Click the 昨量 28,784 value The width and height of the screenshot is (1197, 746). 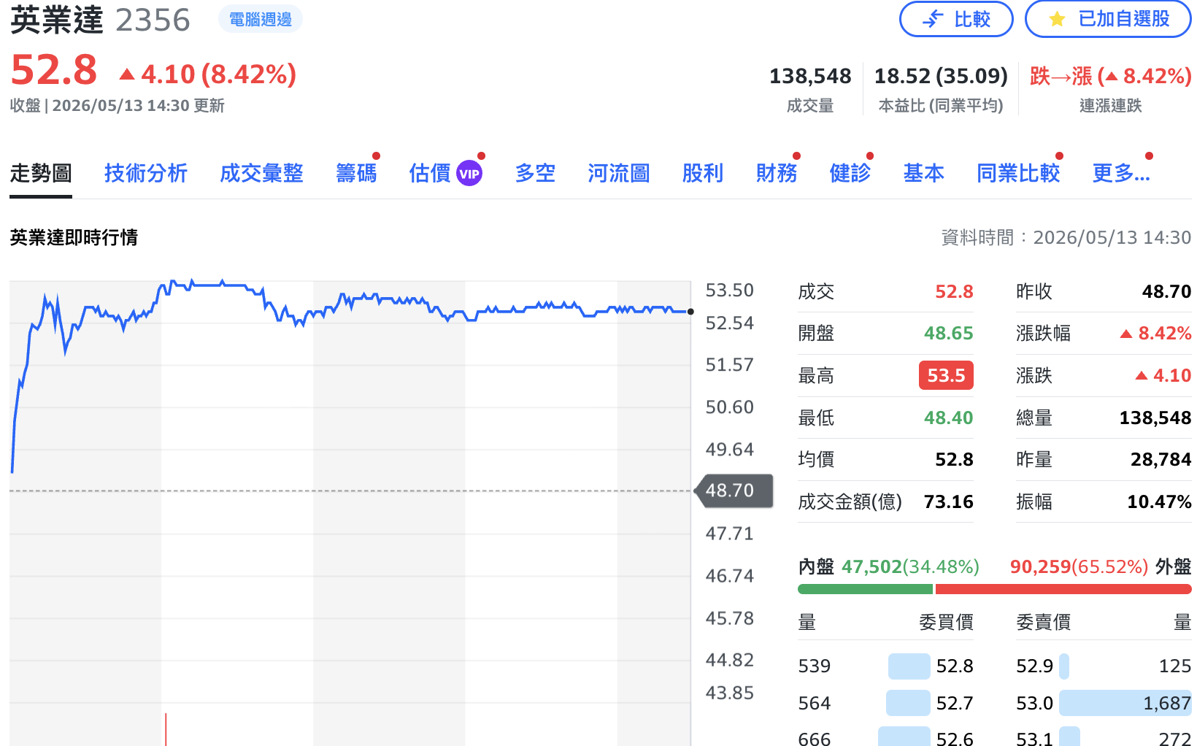(1161, 459)
